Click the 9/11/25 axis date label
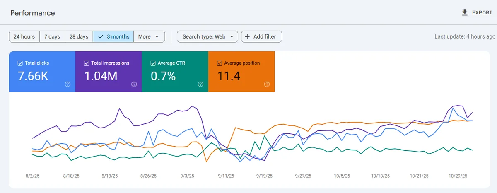This screenshot has height=193, width=497. (x=226, y=176)
